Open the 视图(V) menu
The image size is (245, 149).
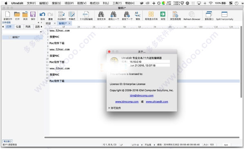pos(82,3)
